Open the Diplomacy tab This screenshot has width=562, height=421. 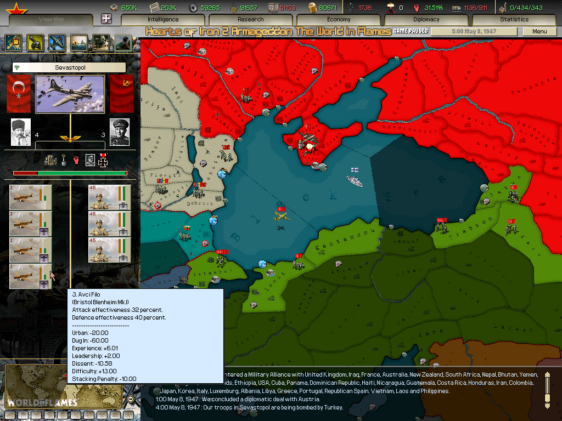(x=426, y=19)
